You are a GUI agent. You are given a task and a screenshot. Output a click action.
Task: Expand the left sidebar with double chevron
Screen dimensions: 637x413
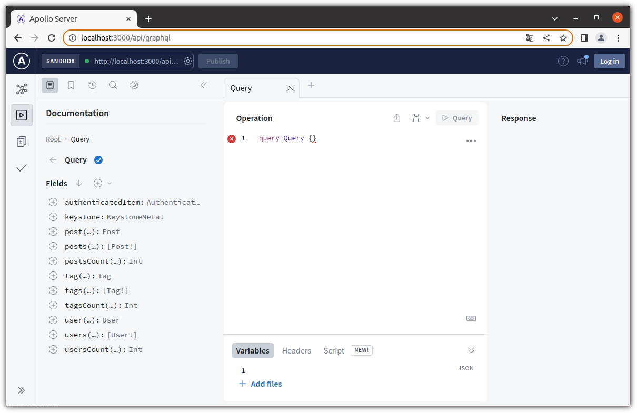point(22,390)
